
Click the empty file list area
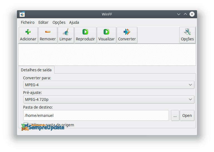pos(107,55)
